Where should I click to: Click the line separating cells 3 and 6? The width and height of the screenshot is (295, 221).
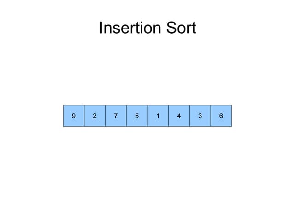(211, 116)
